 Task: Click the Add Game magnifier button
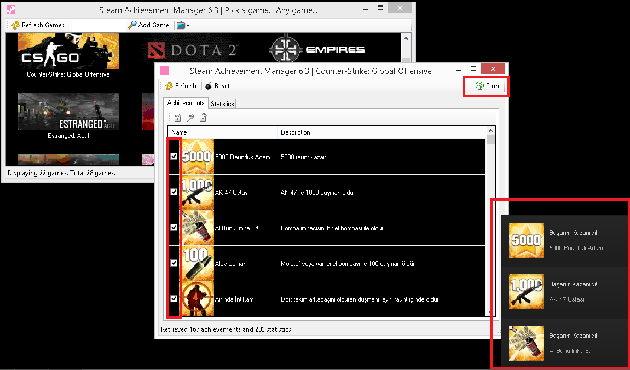click(x=149, y=25)
